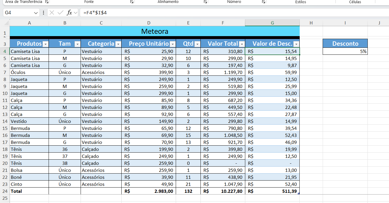
Task: Click the Desconto header cell
Action: point(345,43)
